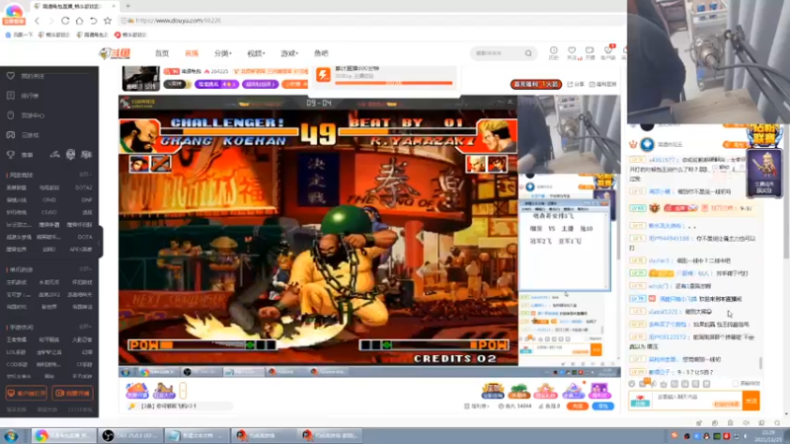Open the followed heart icon in header
This screenshot has height=444, width=790.
tap(572, 51)
